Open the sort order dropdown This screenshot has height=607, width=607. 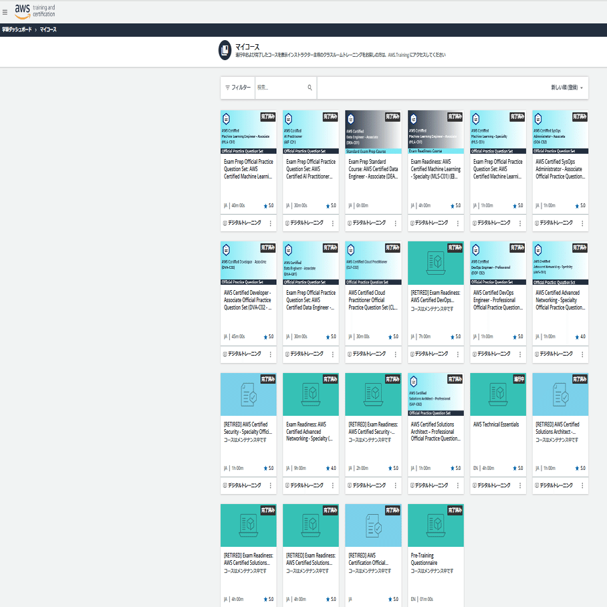tap(567, 88)
